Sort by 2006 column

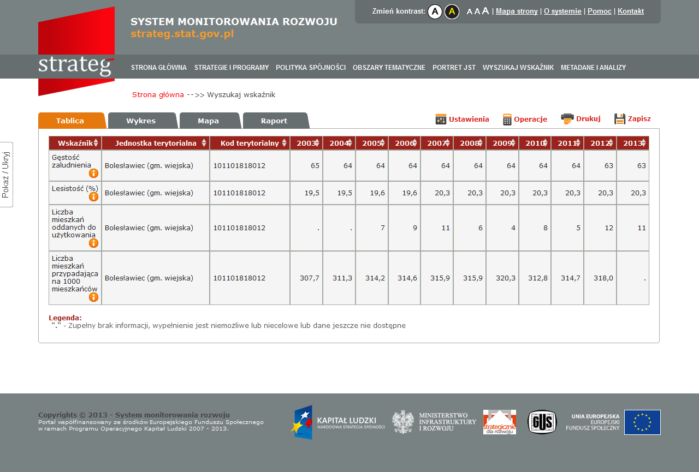coord(404,143)
